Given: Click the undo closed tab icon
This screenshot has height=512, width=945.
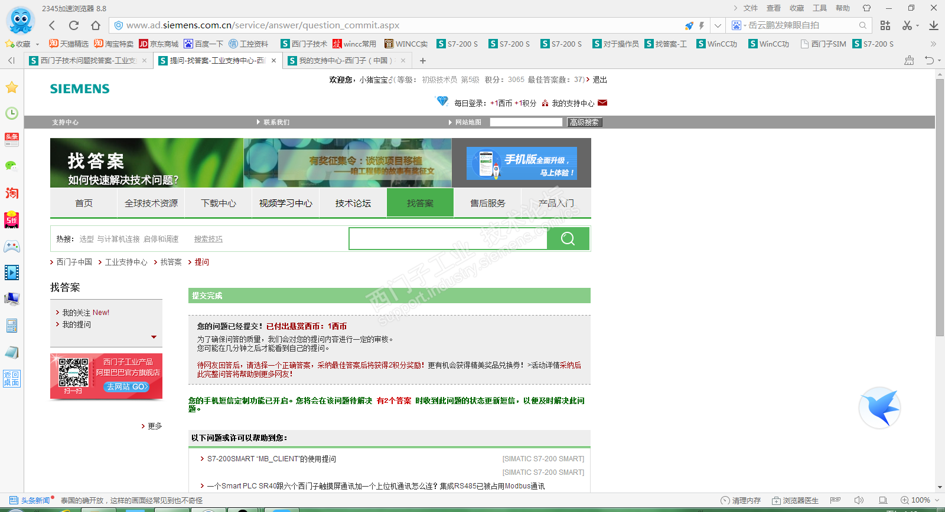Looking at the screenshot, I should [x=930, y=60].
